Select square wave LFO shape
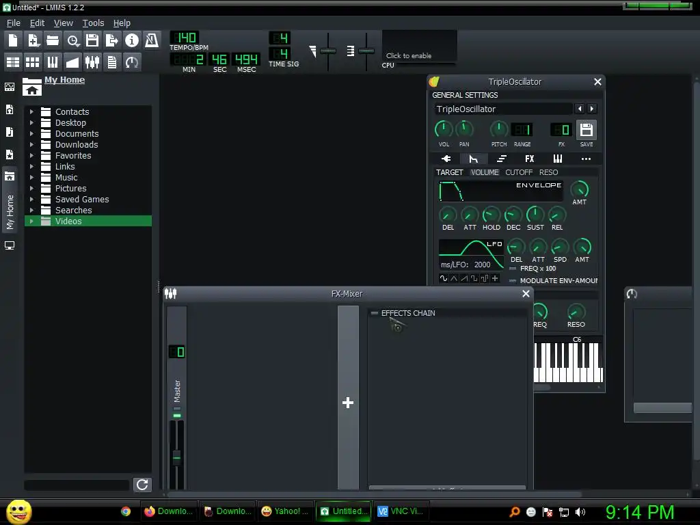This screenshot has height=525, width=700. click(x=474, y=279)
